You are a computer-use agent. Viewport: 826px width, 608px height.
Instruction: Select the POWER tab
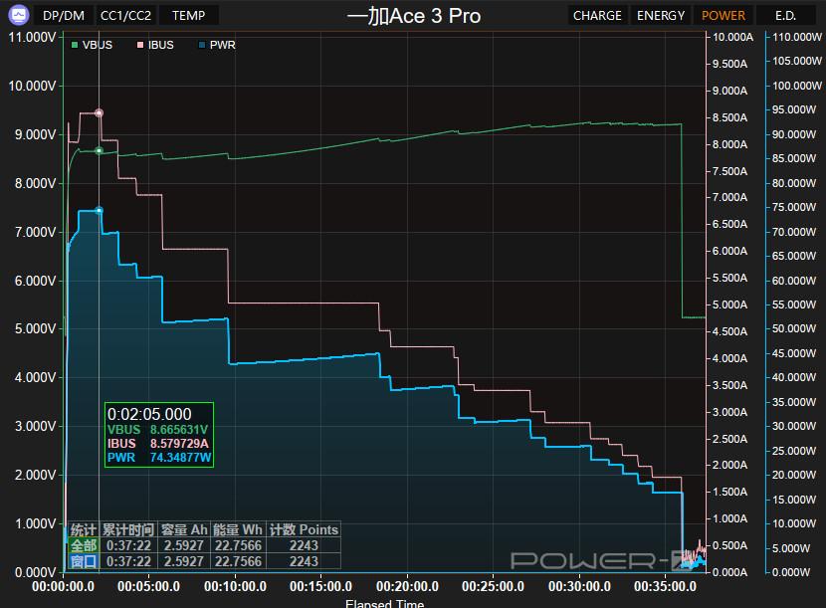click(x=723, y=16)
